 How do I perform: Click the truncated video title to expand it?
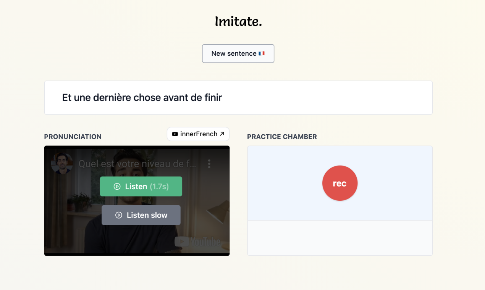coord(137,163)
